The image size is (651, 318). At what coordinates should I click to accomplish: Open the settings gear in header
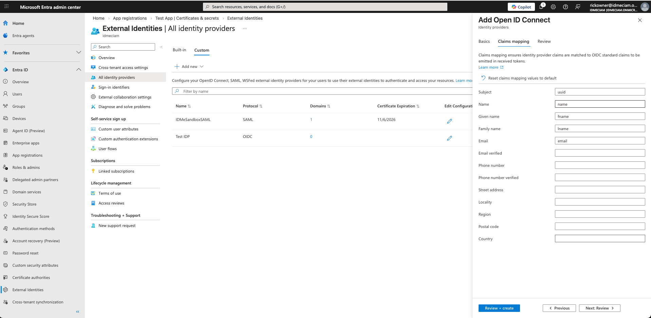click(553, 7)
